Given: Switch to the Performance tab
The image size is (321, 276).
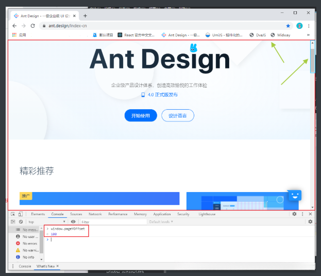Looking at the screenshot, I should [x=118, y=214].
